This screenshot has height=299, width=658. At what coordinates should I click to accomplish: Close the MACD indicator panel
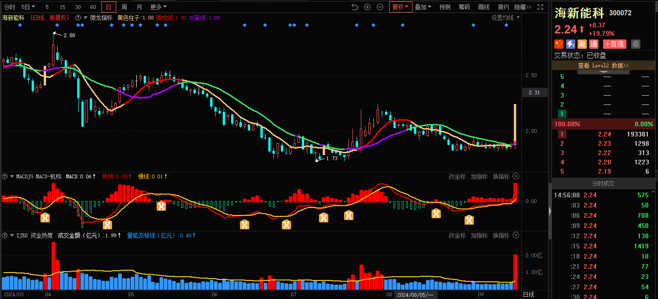coord(515,176)
